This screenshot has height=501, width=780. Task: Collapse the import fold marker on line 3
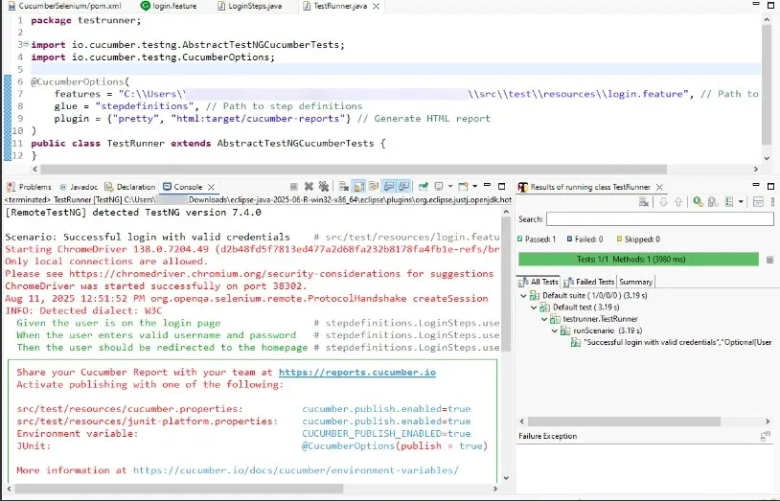click(26, 44)
